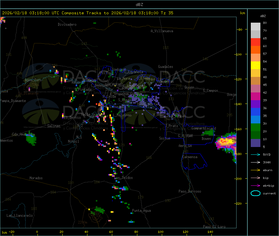Click the Guadales map label

166,67
